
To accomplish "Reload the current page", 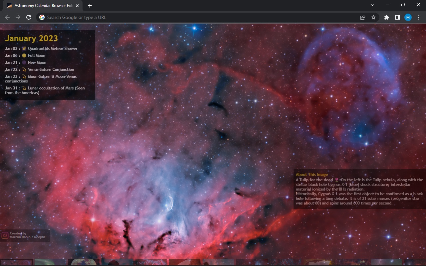I will coord(29,17).
